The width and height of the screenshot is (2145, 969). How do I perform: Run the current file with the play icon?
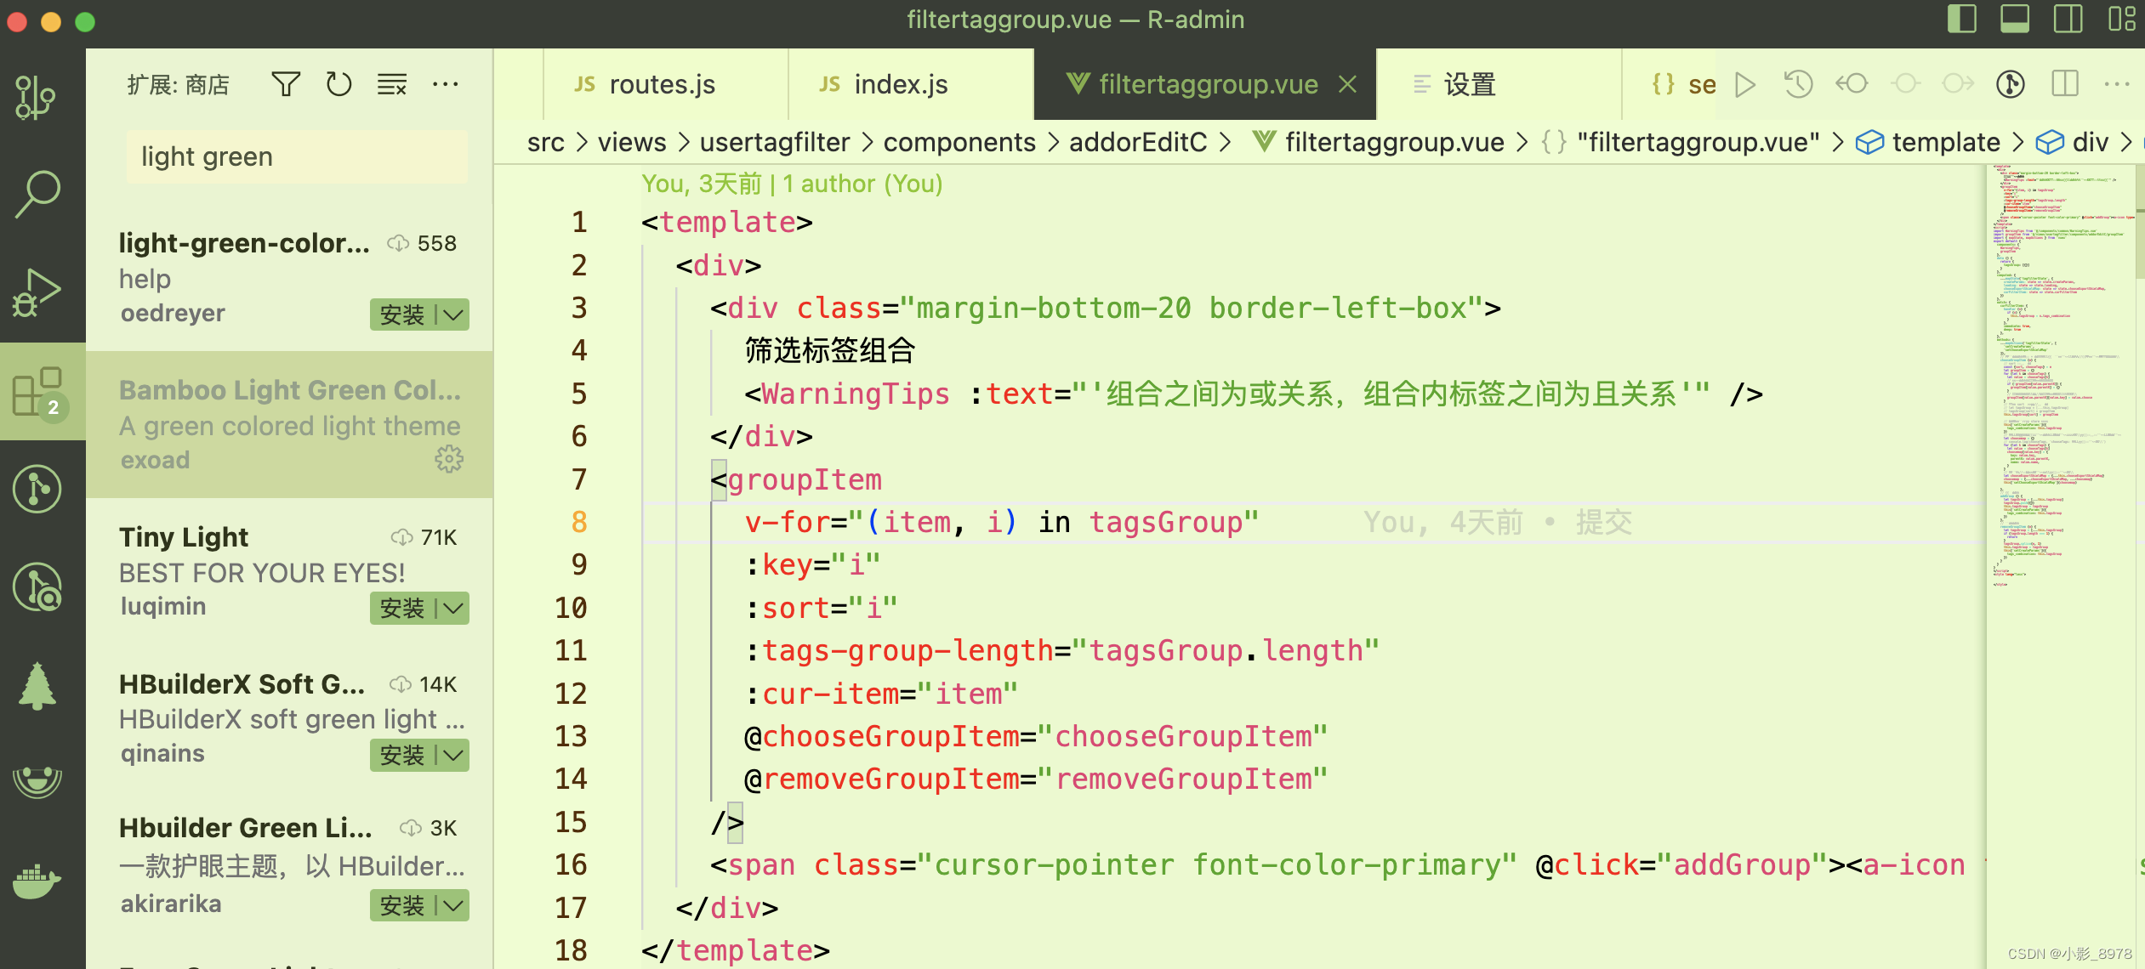(1745, 83)
